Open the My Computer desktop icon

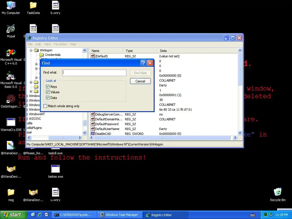[x=11, y=8]
